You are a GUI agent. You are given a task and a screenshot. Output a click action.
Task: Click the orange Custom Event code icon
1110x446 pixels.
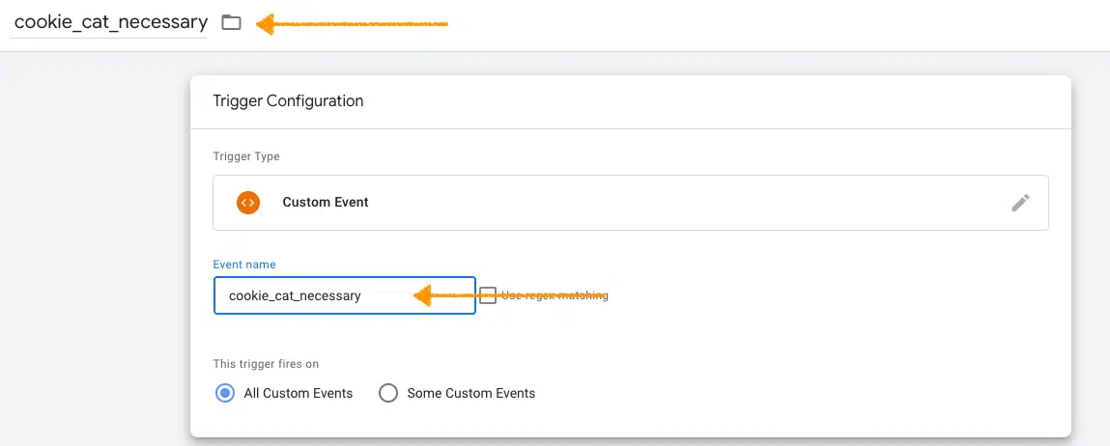[x=248, y=203]
